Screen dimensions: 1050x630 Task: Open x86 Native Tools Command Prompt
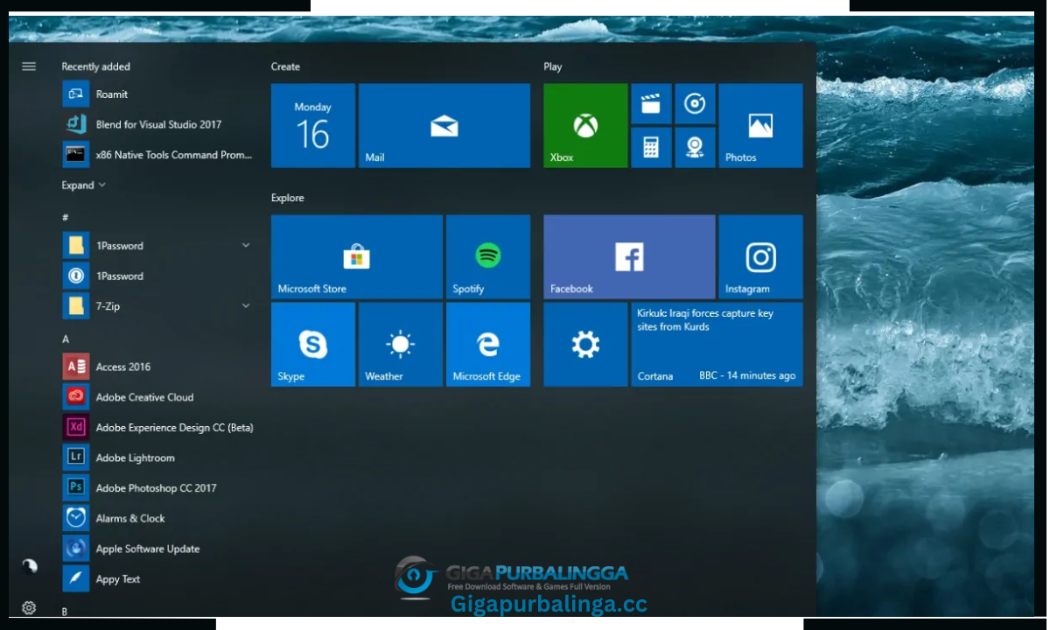[x=157, y=155]
